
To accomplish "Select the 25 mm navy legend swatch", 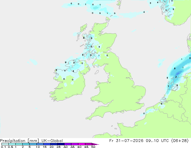I will point(61,144).
